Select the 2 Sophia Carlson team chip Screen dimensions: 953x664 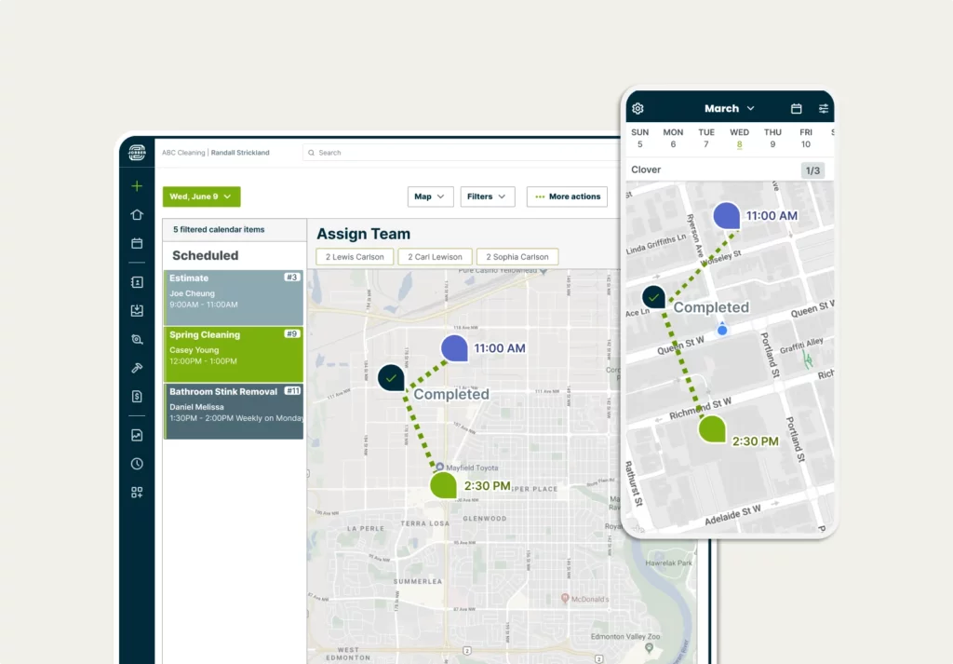(x=517, y=257)
